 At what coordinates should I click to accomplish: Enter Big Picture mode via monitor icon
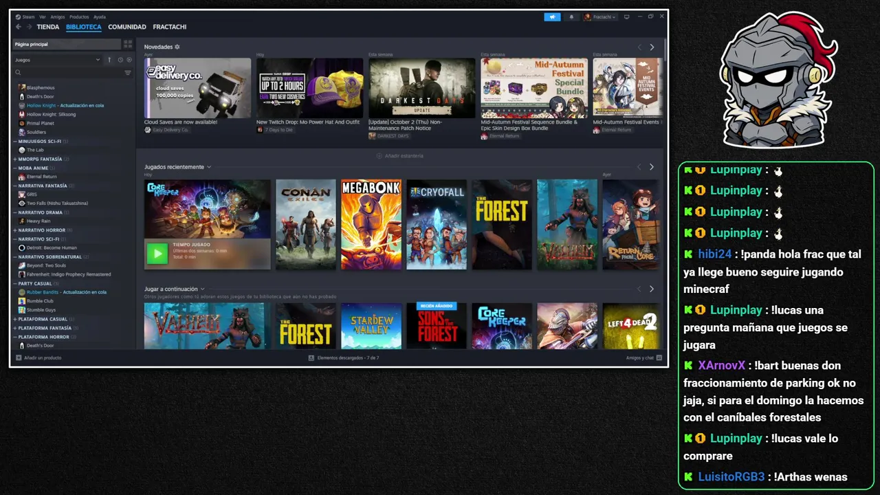[626, 16]
